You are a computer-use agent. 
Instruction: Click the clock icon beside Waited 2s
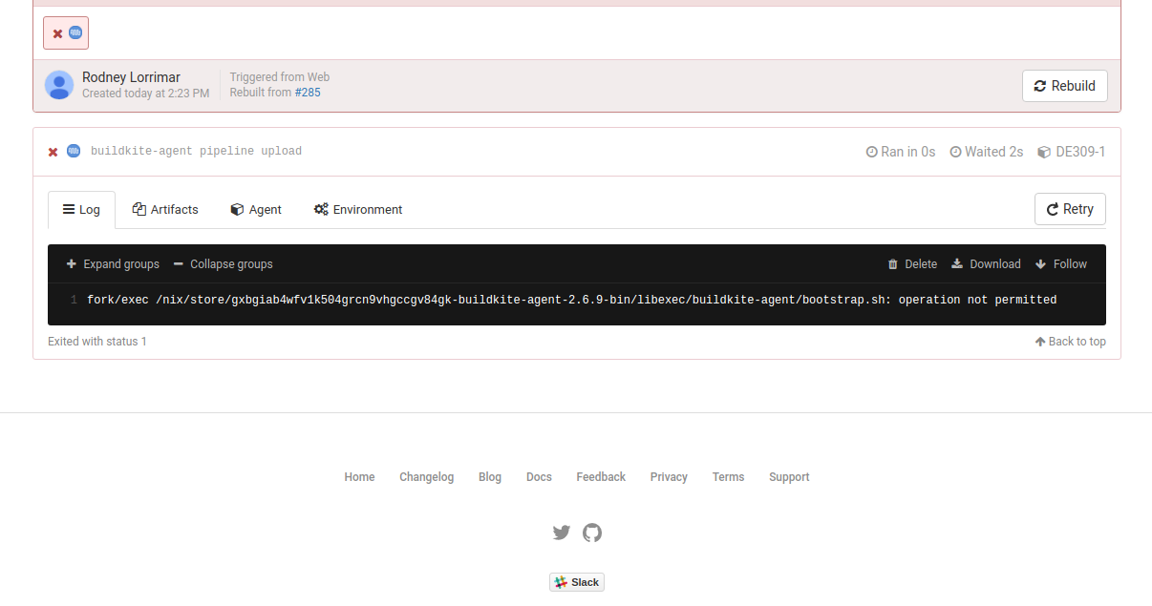pos(954,151)
